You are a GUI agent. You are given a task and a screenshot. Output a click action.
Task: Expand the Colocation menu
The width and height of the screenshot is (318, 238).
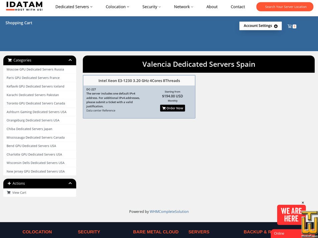click(117, 7)
